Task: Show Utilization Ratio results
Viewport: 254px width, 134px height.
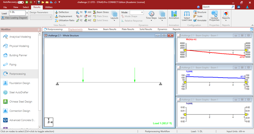Action: tap(65, 20)
